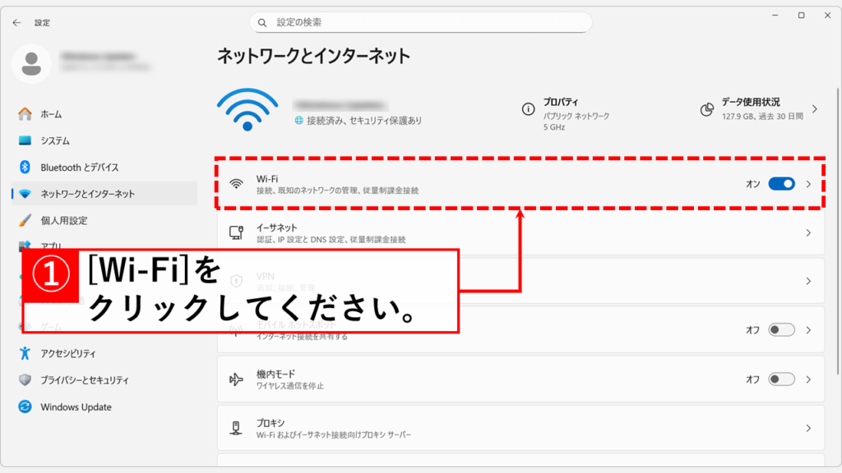Click the Bluetooth icon in sidebar

[25, 168]
